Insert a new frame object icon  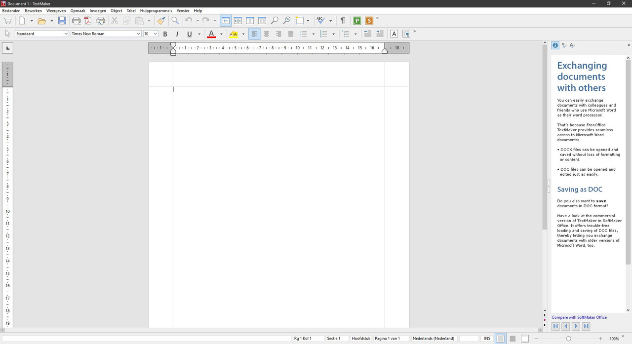coord(300,21)
